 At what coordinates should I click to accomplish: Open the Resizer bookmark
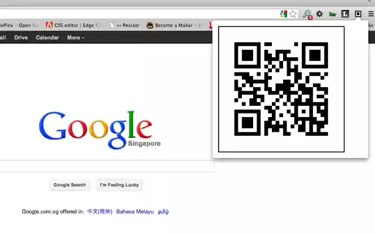coord(125,25)
